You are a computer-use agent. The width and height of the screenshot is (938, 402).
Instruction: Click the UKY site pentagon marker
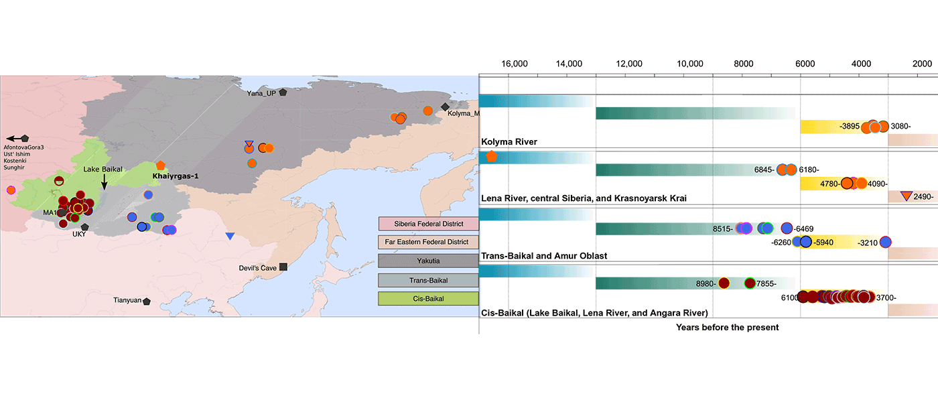(84, 226)
